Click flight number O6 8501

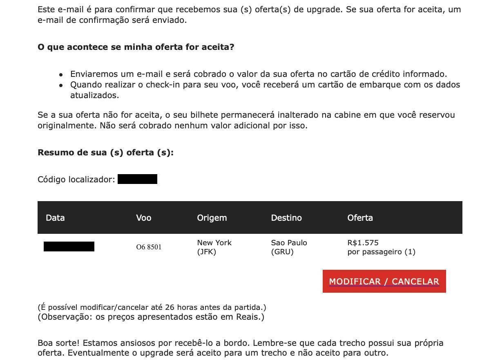point(149,247)
